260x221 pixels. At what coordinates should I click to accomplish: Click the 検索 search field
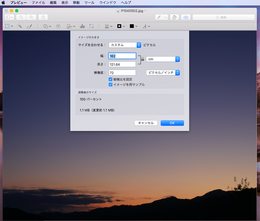(223, 17)
